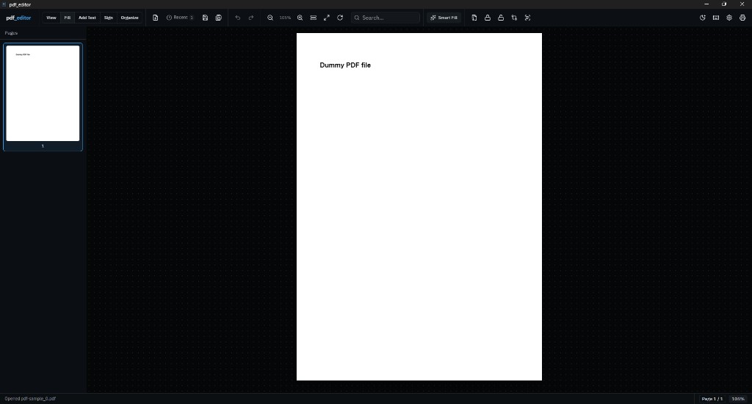Click the compare/branch arrows icon

click(x=515, y=18)
